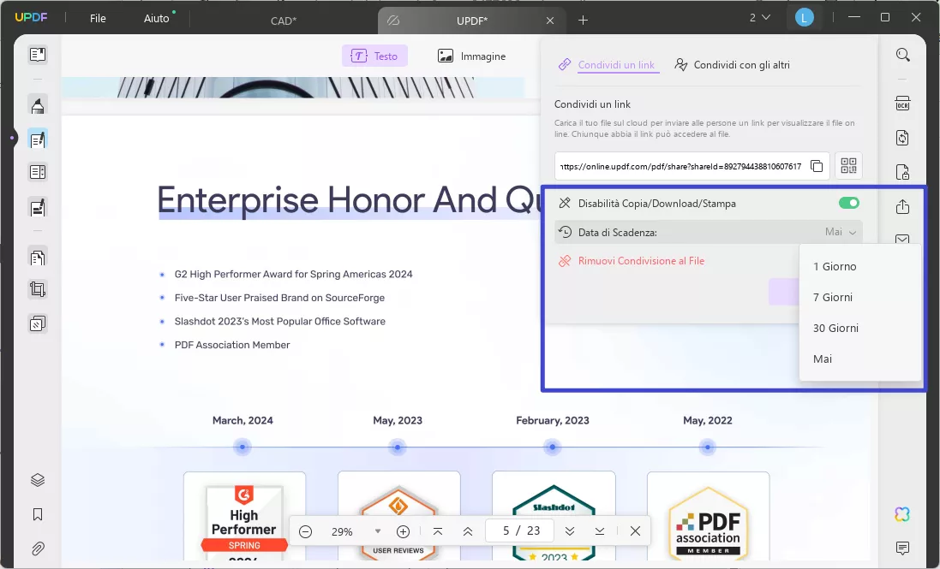Show the QR code for the share link

coord(848,166)
